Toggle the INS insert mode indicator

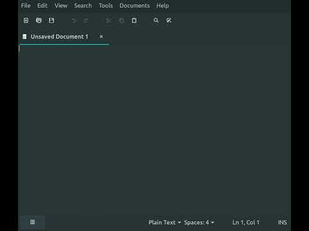coord(283,223)
